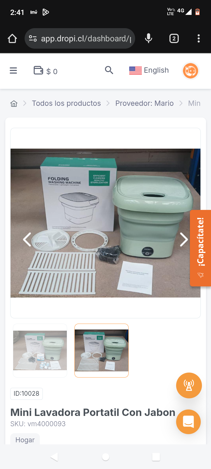
Task: Go to the browser home page
Action: [12, 38]
